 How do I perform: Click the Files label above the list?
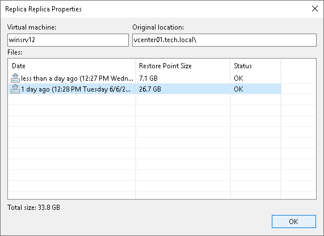point(15,52)
